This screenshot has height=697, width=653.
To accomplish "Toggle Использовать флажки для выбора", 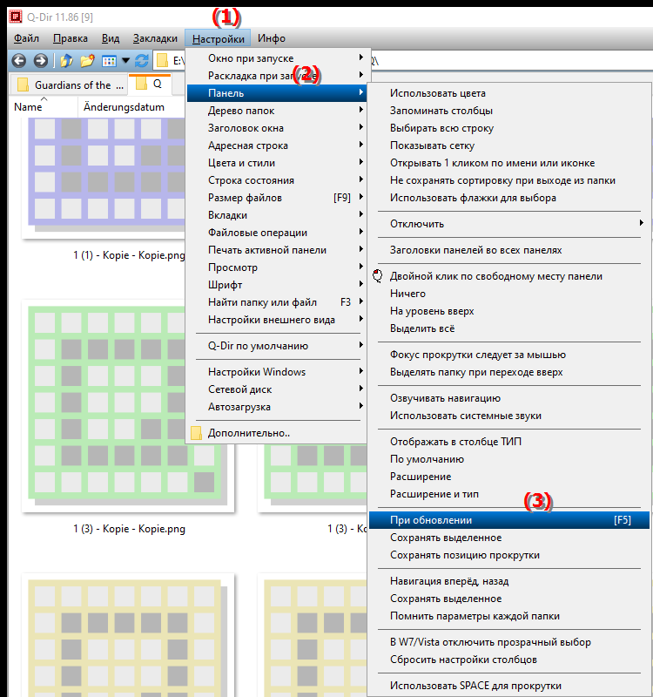I will [473, 198].
